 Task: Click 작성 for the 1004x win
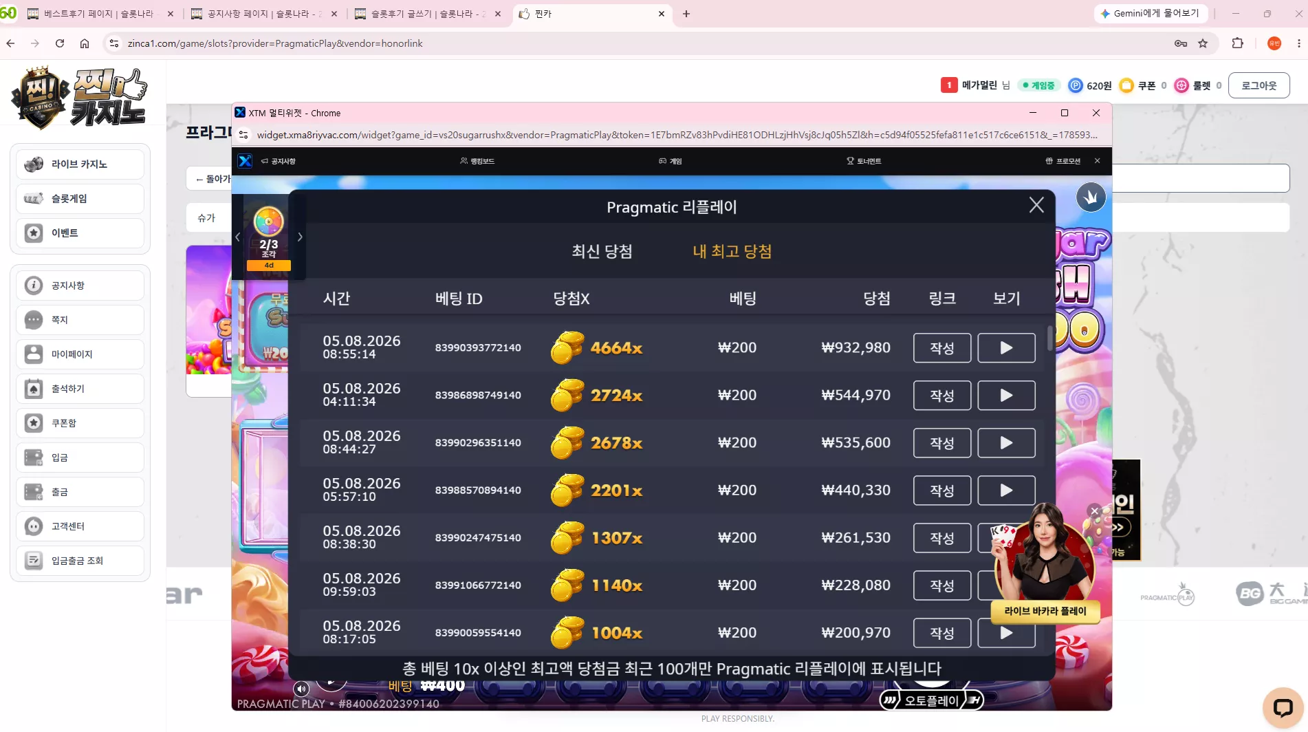[942, 633]
